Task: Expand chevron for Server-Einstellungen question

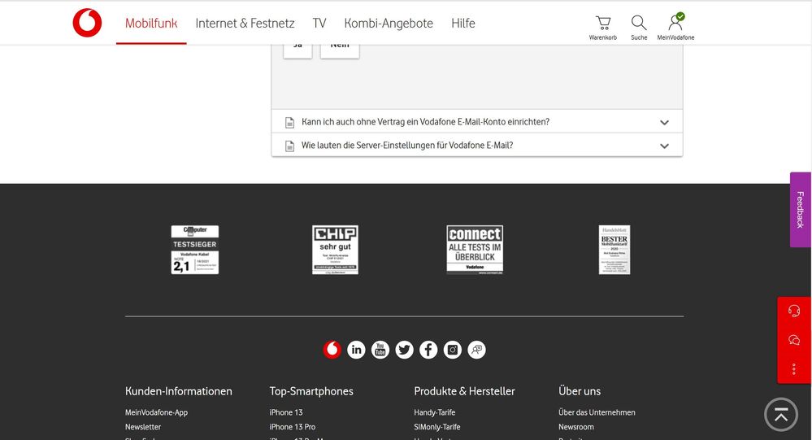Action: (664, 146)
